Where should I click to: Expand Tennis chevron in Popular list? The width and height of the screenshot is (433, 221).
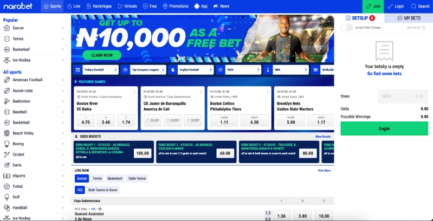pos(63,39)
